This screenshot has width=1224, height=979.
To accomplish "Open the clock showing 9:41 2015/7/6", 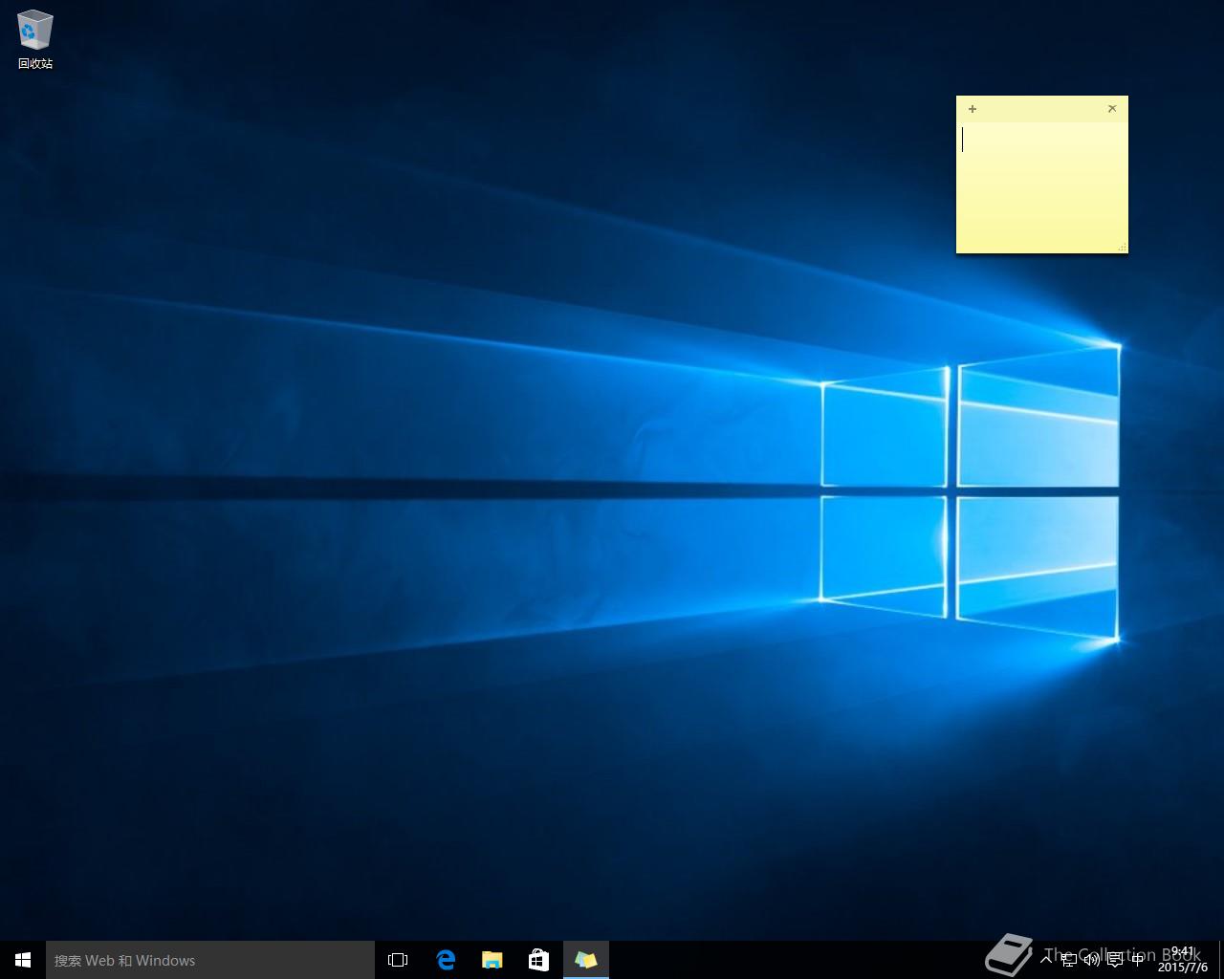I will (1183, 960).
